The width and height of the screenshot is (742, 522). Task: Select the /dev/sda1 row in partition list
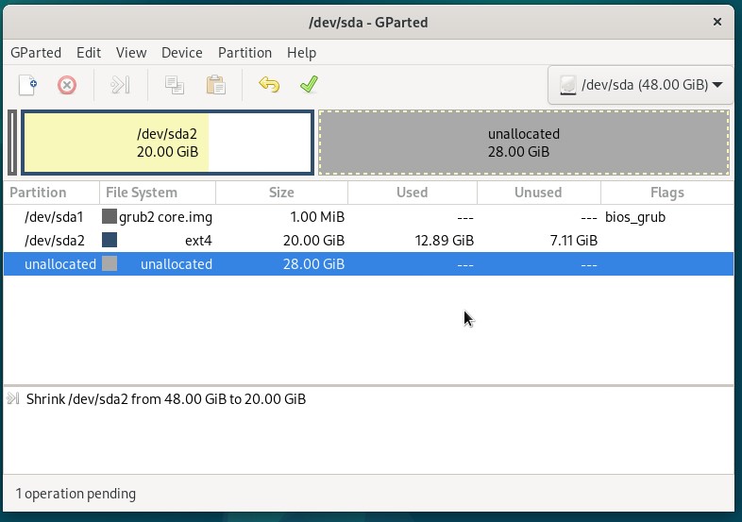pyautogui.click(x=368, y=217)
